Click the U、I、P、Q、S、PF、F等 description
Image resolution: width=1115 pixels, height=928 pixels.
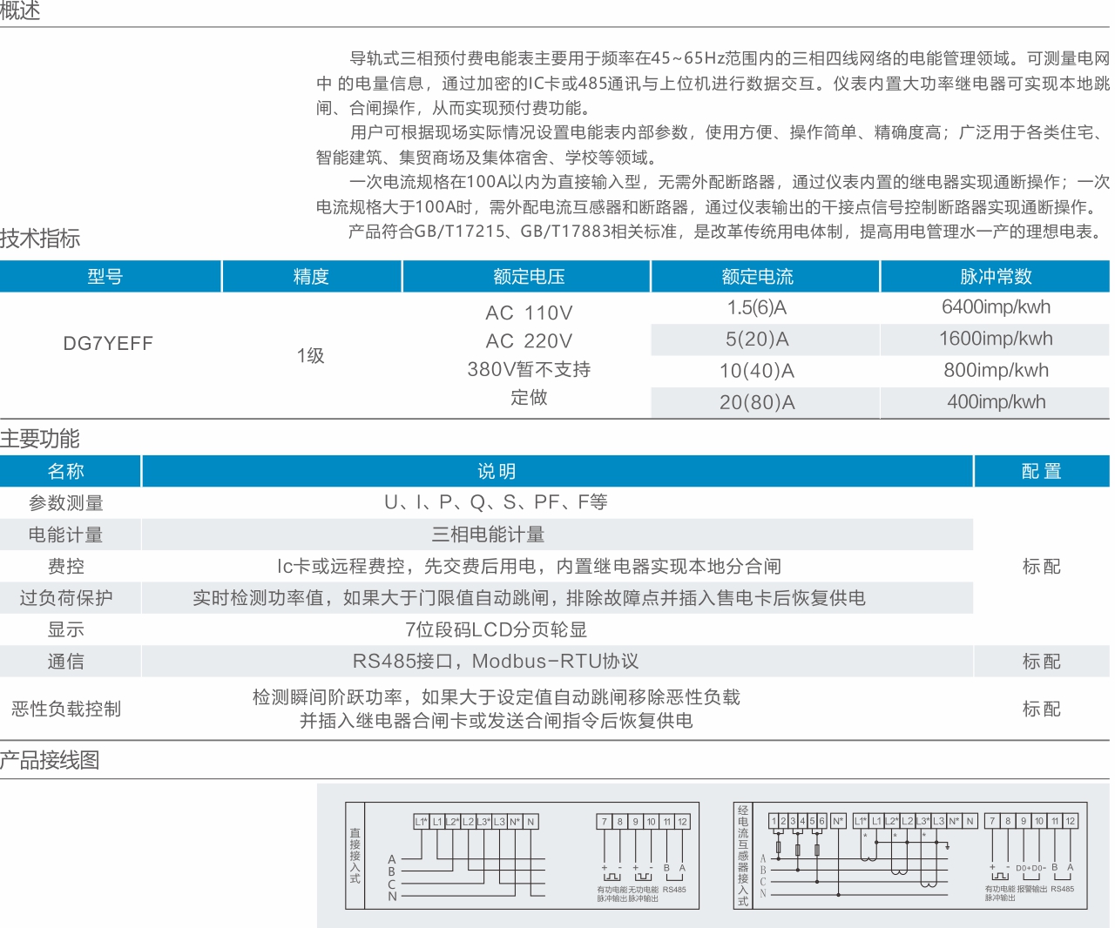pyautogui.click(x=496, y=502)
